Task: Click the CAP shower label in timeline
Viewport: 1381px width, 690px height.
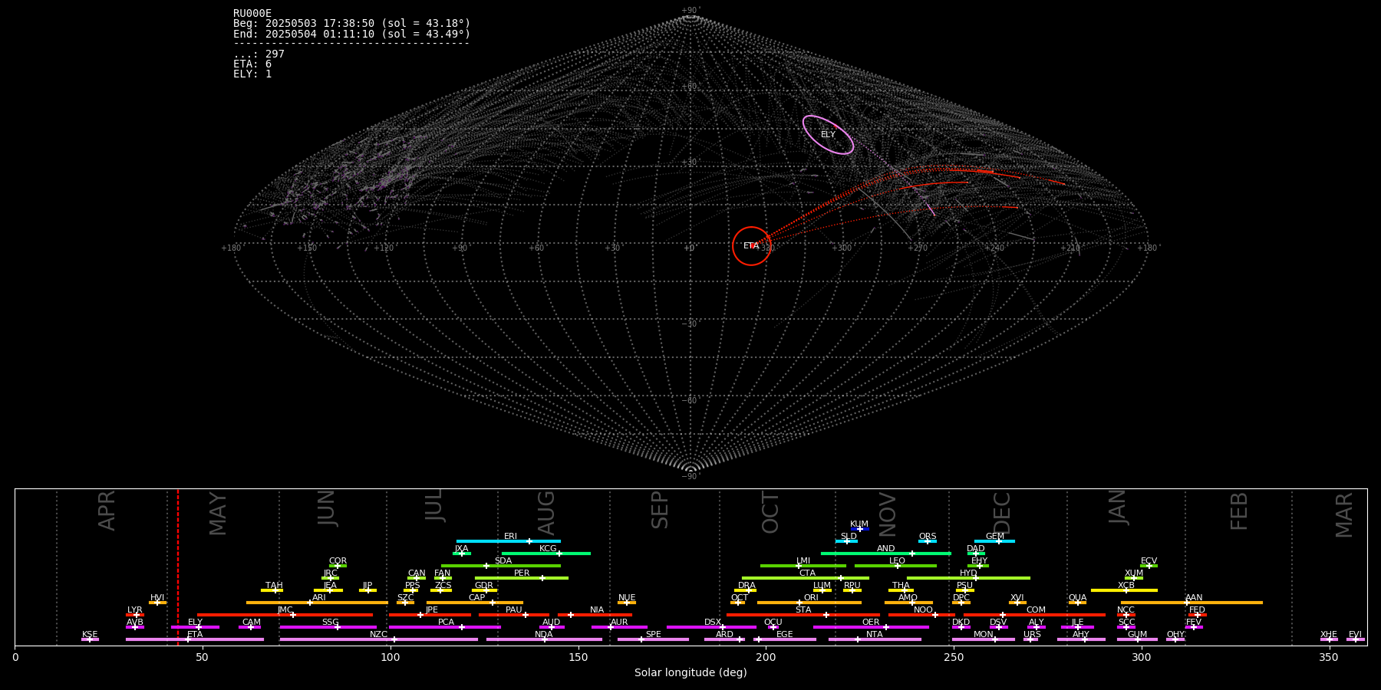Action: click(476, 597)
